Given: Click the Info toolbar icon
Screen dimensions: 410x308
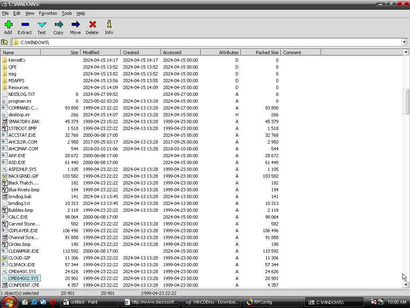Looking at the screenshot, I should click(x=109, y=24).
